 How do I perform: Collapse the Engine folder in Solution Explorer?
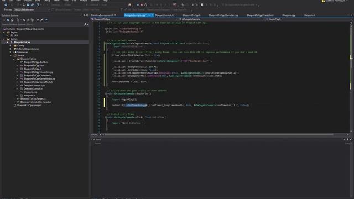(x=4, y=32)
